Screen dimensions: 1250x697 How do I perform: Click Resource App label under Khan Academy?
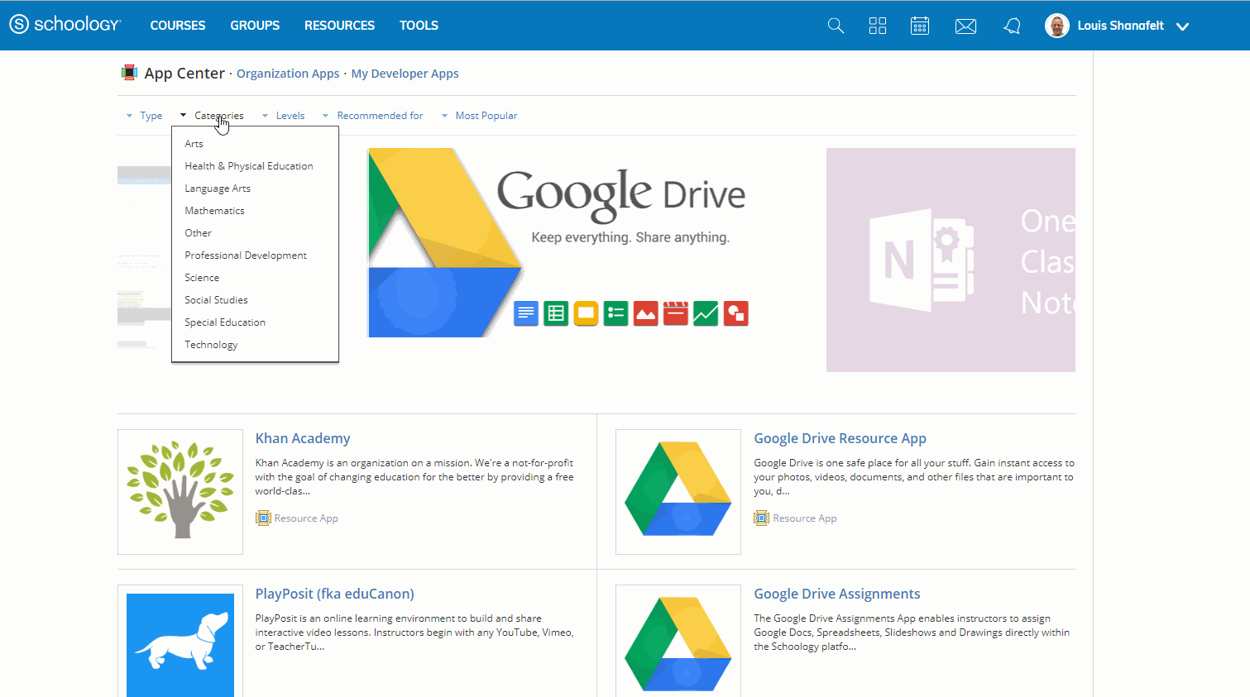[x=306, y=518]
